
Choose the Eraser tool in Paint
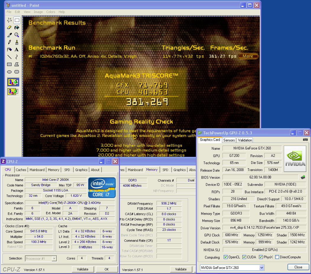[x=9, y=28]
